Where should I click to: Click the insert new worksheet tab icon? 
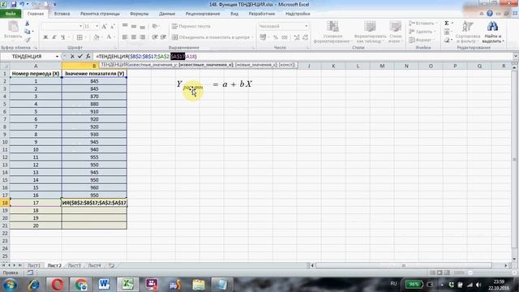112,265
